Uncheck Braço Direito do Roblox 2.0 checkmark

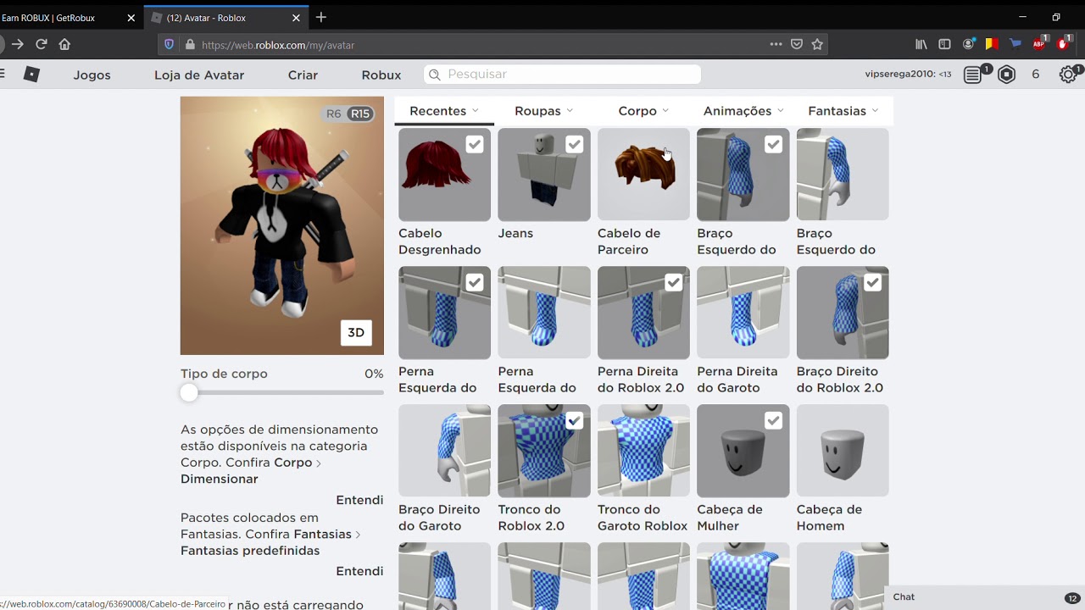[x=873, y=283]
